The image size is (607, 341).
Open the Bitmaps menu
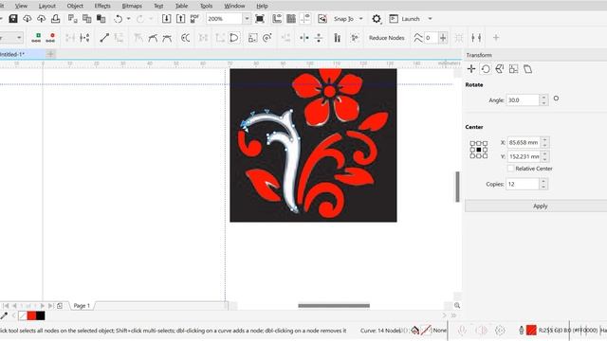[132, 6]
